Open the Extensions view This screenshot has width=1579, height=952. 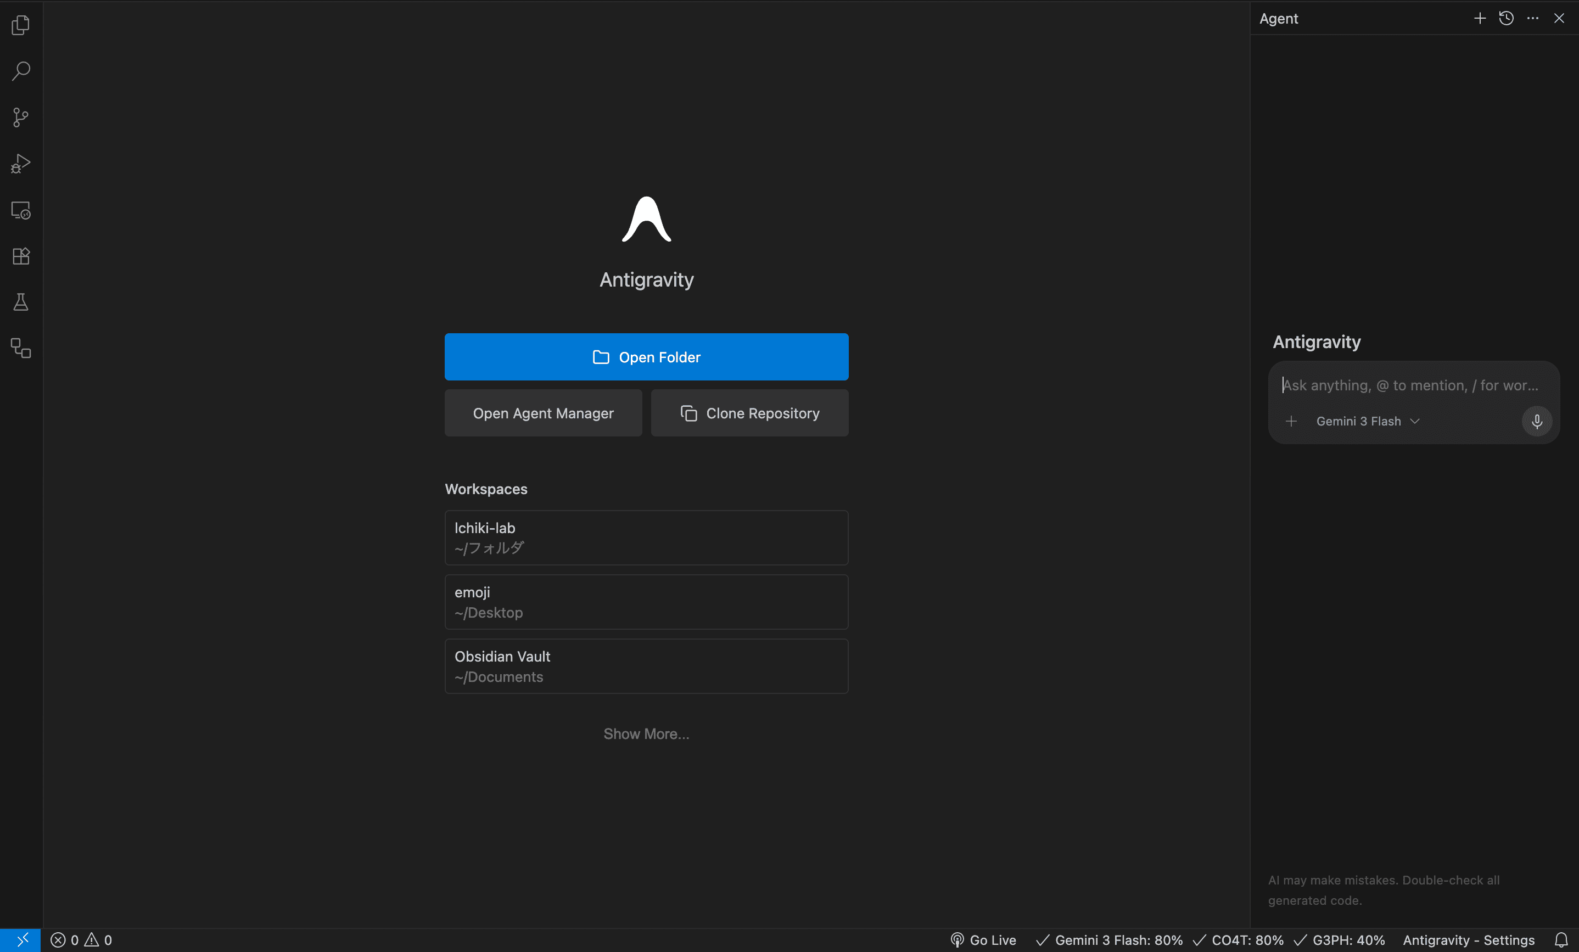pos(21,256)
